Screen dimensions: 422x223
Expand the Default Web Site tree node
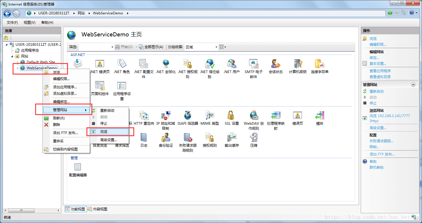coord(18,62)
